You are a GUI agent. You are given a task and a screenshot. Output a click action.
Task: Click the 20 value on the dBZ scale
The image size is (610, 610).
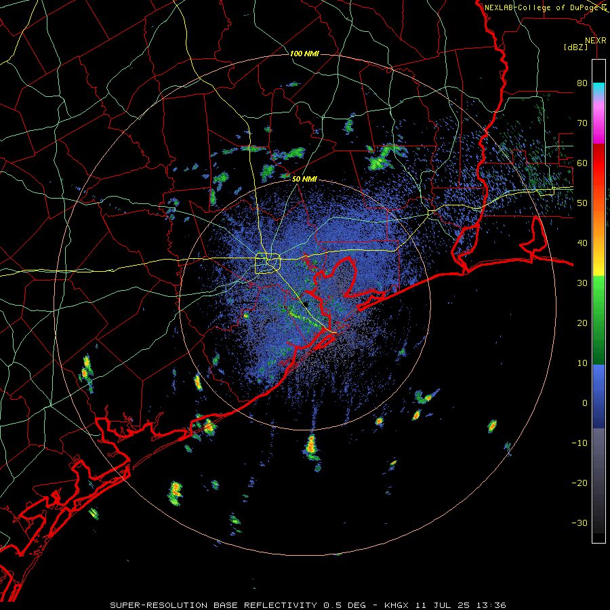pos(582,323)
